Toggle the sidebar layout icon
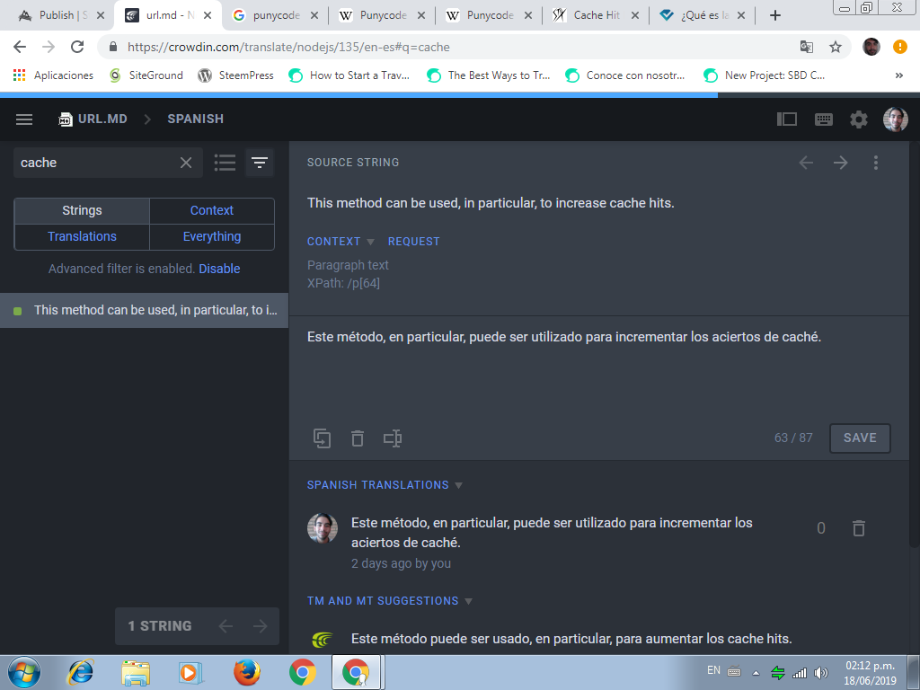 pos(787,119)
